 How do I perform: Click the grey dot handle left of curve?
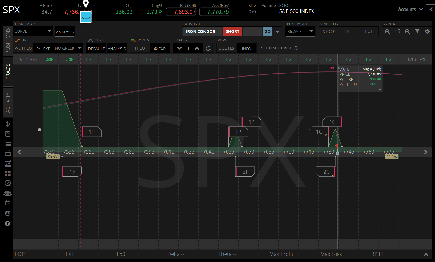[39, 130]
